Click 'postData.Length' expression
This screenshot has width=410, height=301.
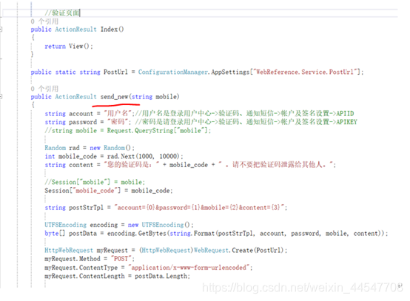(161, 276)
